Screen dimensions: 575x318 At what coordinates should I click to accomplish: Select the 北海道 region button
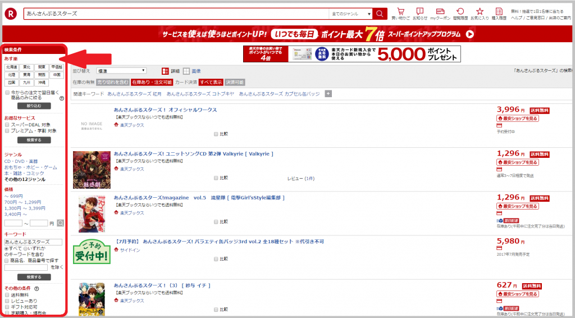tap(11, 67)
